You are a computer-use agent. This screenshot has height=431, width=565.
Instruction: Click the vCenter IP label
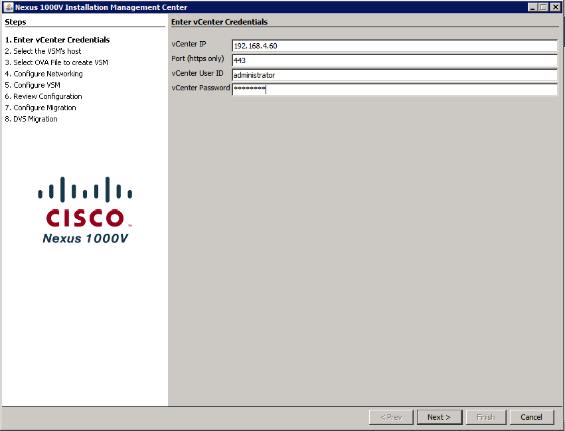coord(189,44)
